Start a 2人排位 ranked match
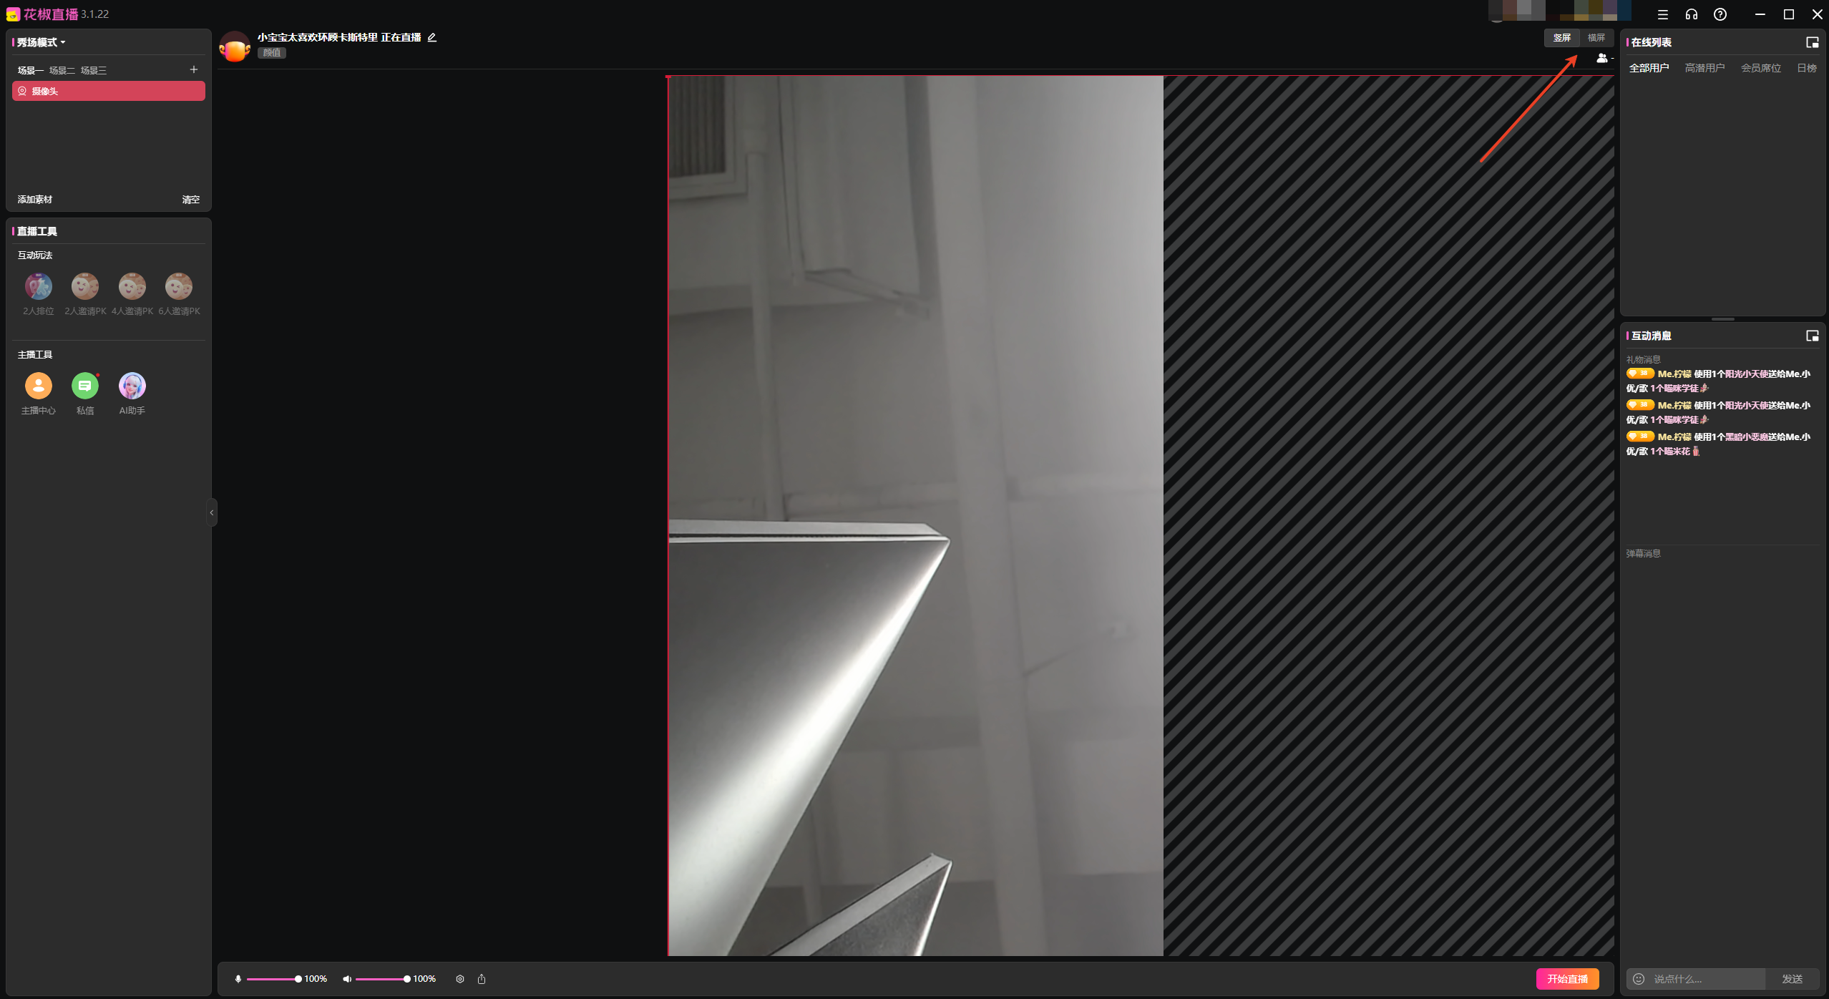This screenshot has height=999, width=1829. pyautogui.click(x=39, y=287)
